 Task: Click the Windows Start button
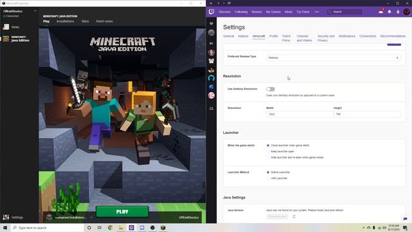tap(5, 227)
